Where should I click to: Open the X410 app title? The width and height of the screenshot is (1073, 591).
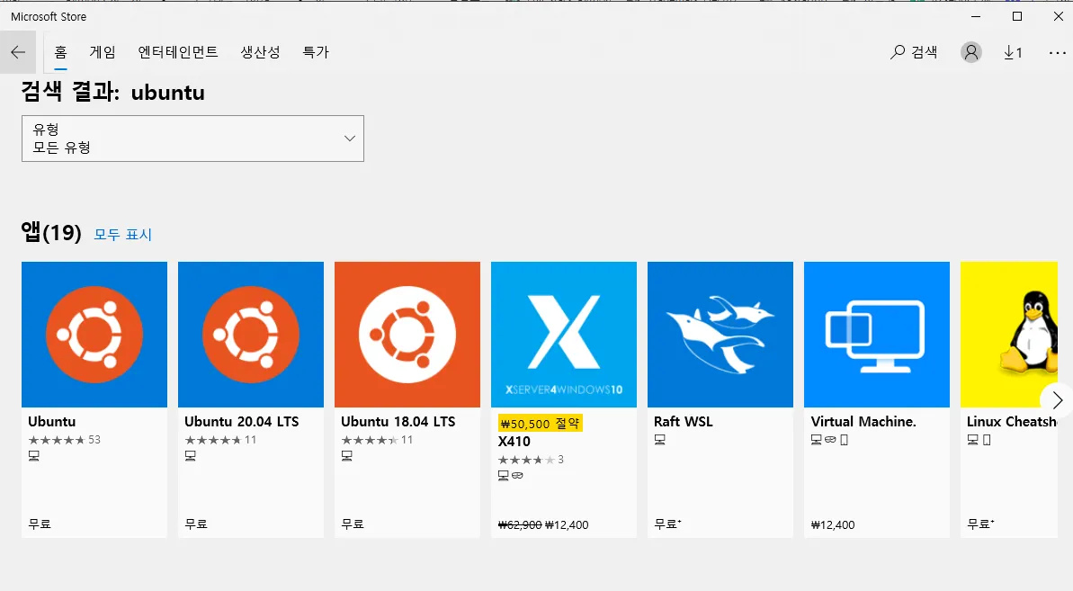tap(514, 441)
